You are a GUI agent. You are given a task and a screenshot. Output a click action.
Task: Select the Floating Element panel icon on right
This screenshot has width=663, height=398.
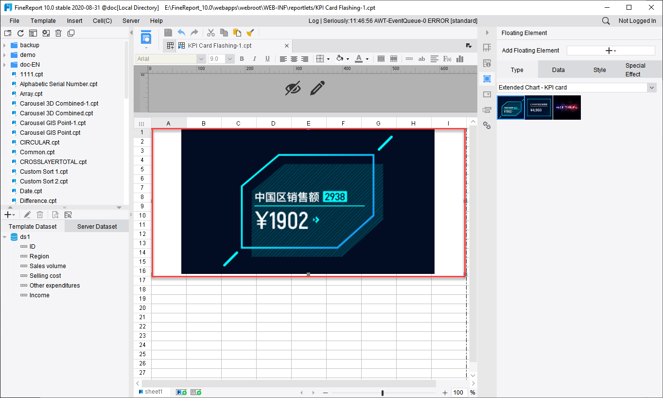pyautogui.click(x=487, y=78)
